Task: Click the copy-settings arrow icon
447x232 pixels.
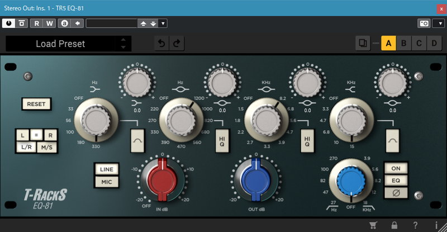Action: click(77, 23)
